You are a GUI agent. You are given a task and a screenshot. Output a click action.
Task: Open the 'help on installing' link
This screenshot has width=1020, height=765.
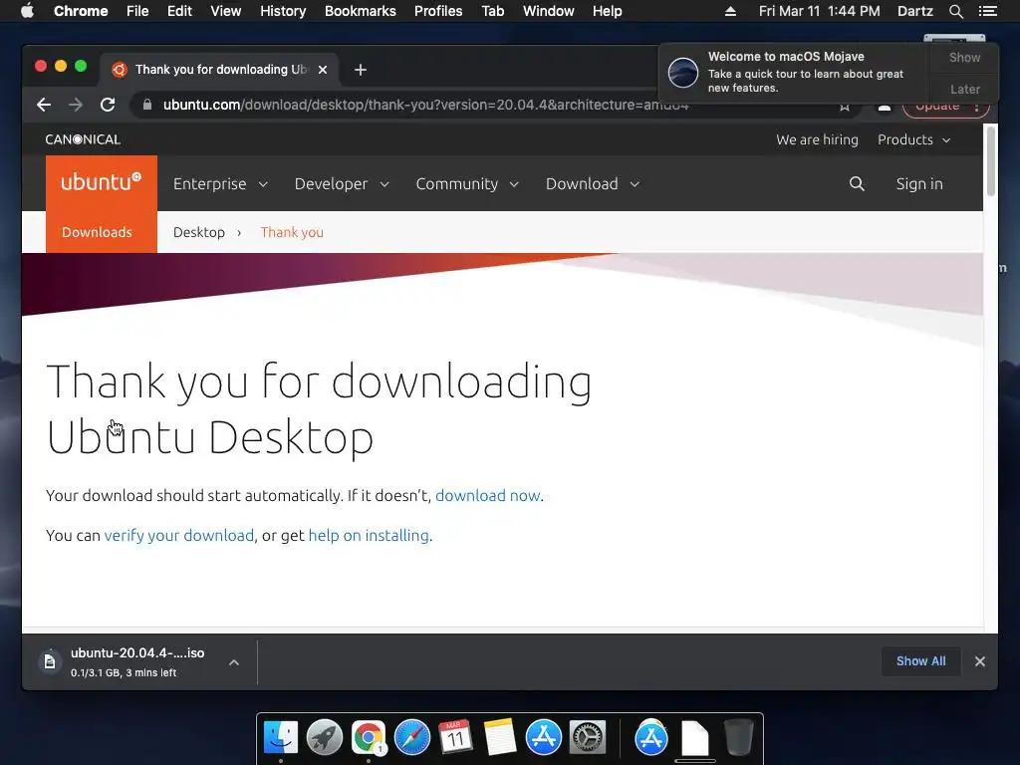click(369, 535)
